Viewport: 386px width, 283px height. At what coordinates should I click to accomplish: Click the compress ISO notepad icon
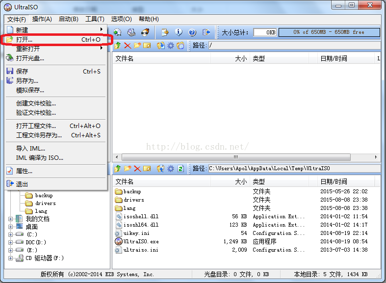165,32
